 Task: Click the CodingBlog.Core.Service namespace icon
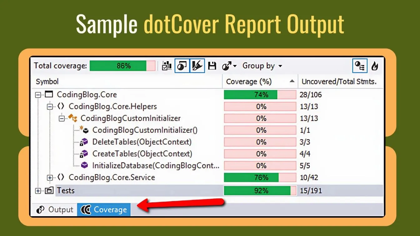(61, 177)
